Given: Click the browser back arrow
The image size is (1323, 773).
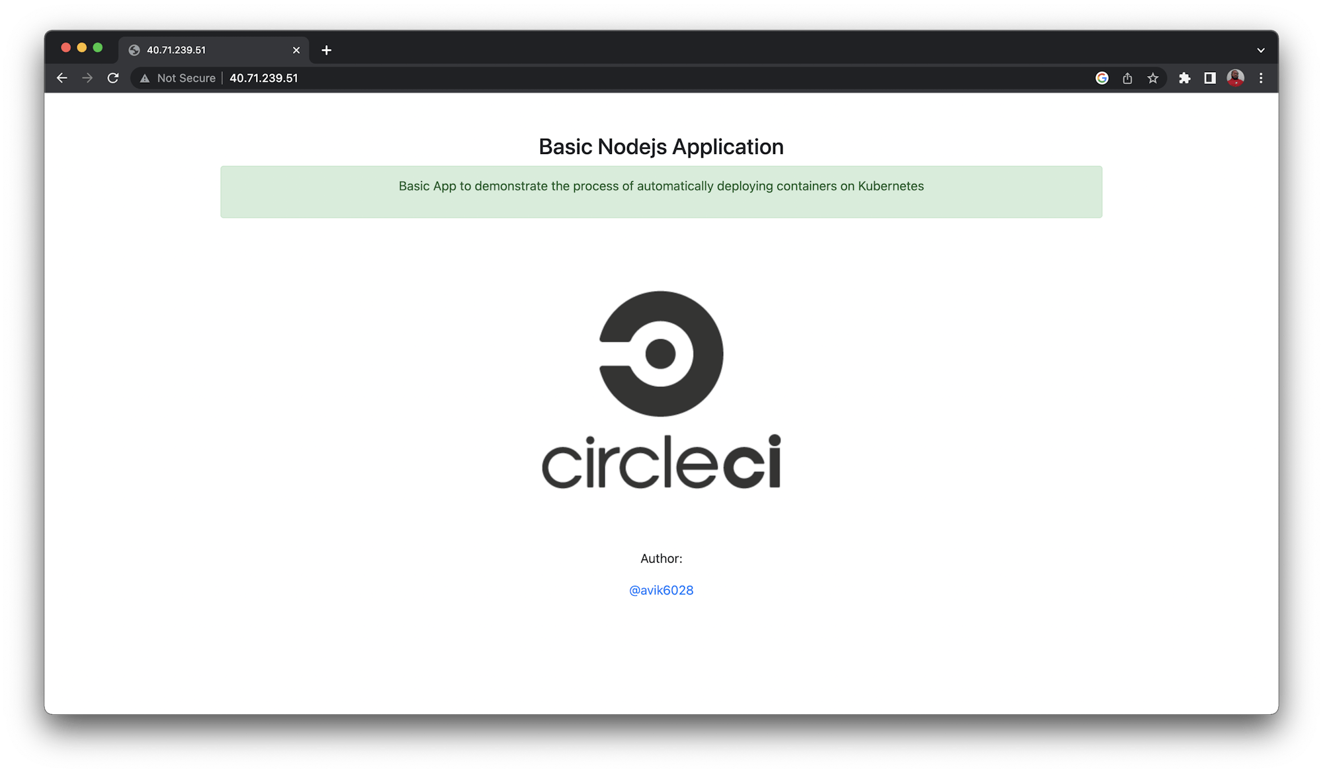Looking at the screenshot, I should [x=62, y=78].
